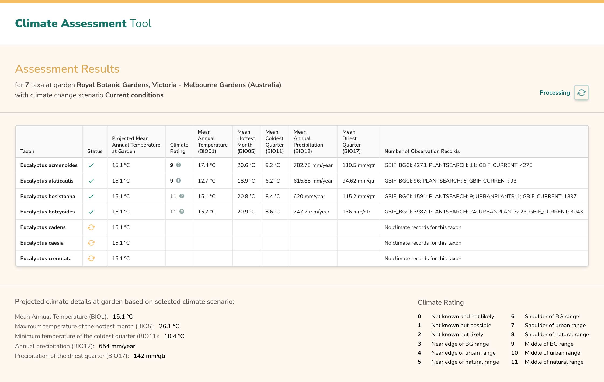This screenshot has height=382, width=604.
Task: Click the processing spinner for Eucalyptus crenulata
Action: tap(91, 258)
